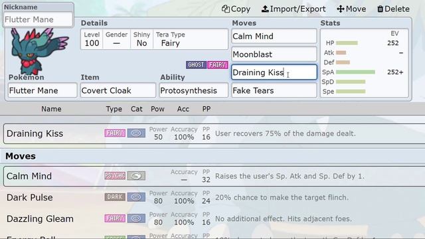The width and height of the screenshot is (425, 239).
Task: Click the HP stat bar
Action: (x=347, y=42)
